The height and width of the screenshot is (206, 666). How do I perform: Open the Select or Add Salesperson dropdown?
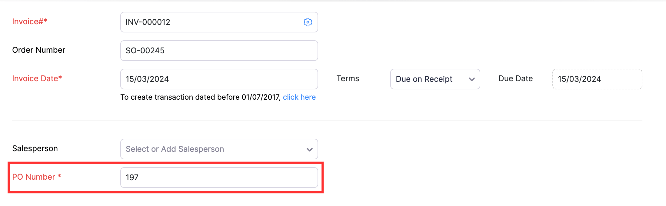coord(219,149)
